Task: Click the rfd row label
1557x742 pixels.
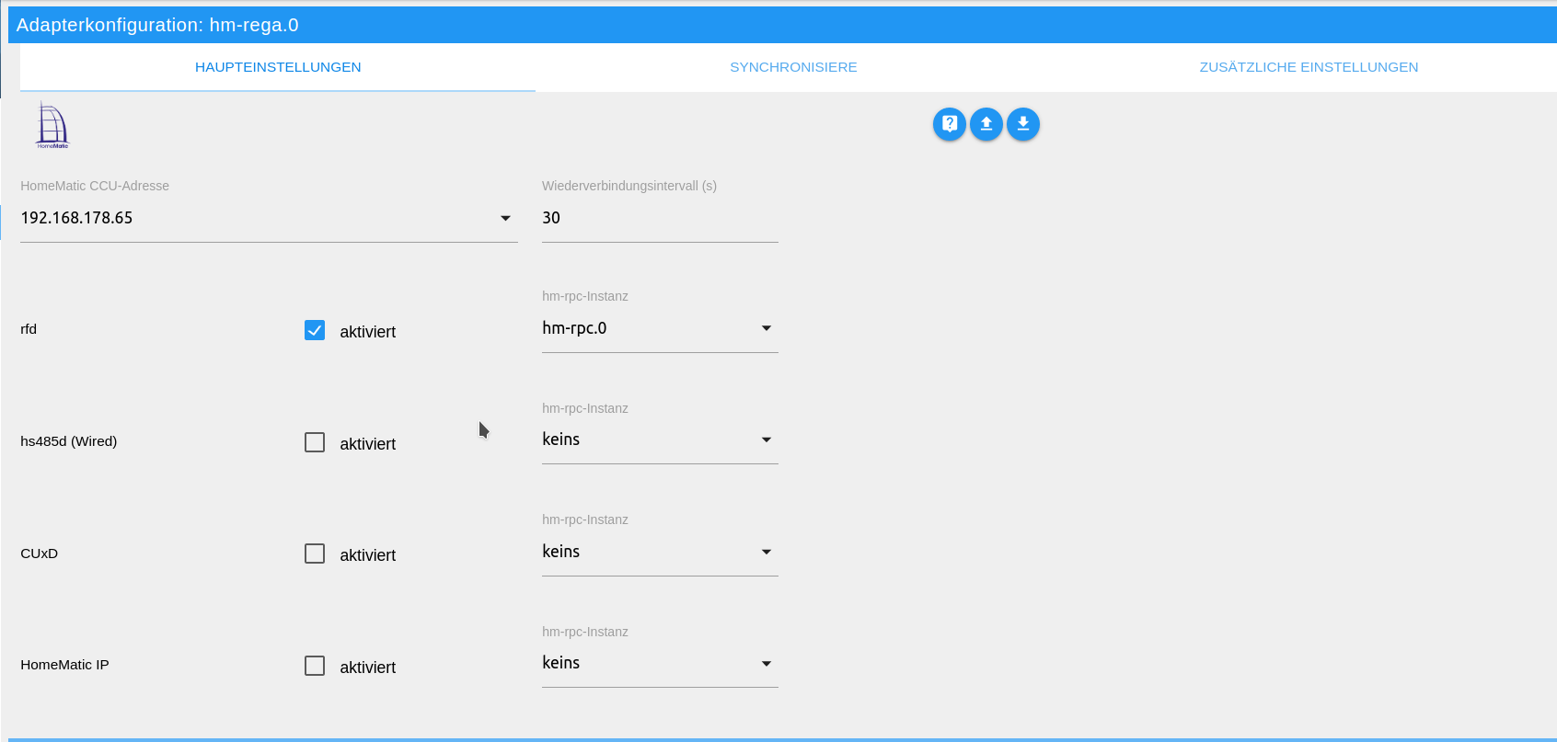Action: click(x=29, y=329)
